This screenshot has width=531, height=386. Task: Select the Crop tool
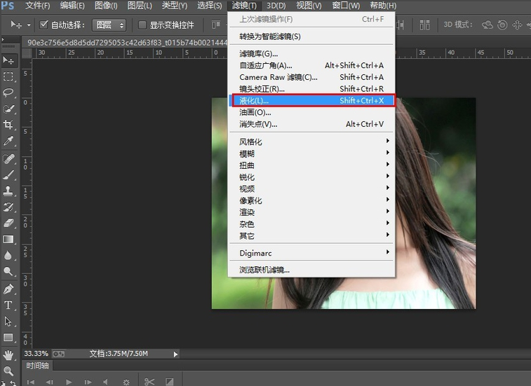coord(9,125)
